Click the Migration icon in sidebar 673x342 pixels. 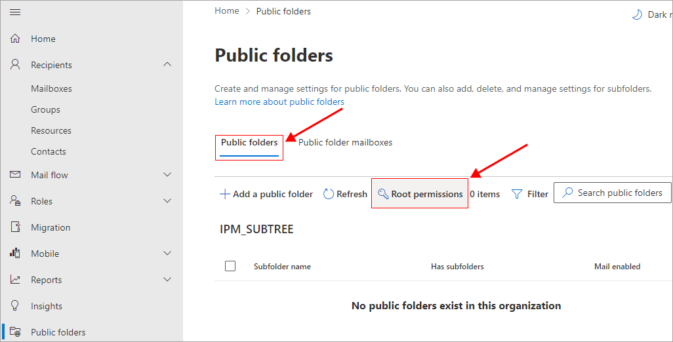click(16, 227)
